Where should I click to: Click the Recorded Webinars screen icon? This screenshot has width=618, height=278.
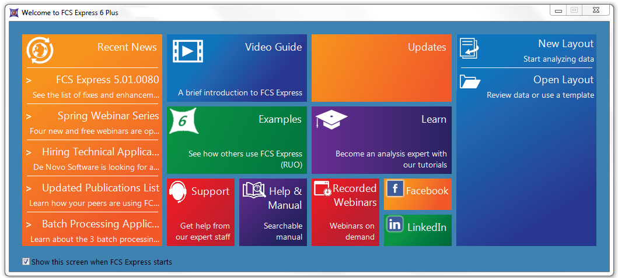pos(322,188)
